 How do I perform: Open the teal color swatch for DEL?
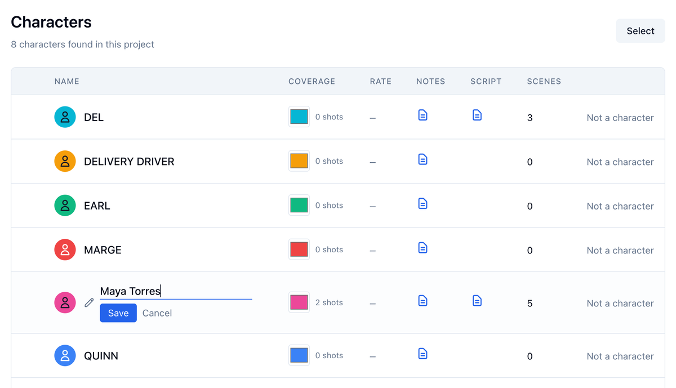(299, 117)
